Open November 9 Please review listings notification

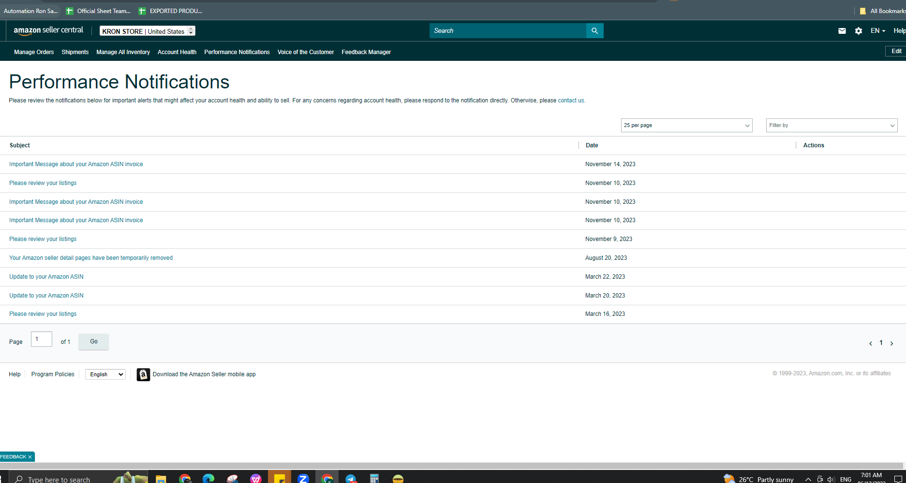coord(43,239)
